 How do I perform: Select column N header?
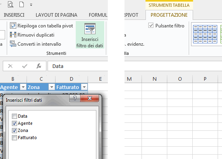click(155, 79)
